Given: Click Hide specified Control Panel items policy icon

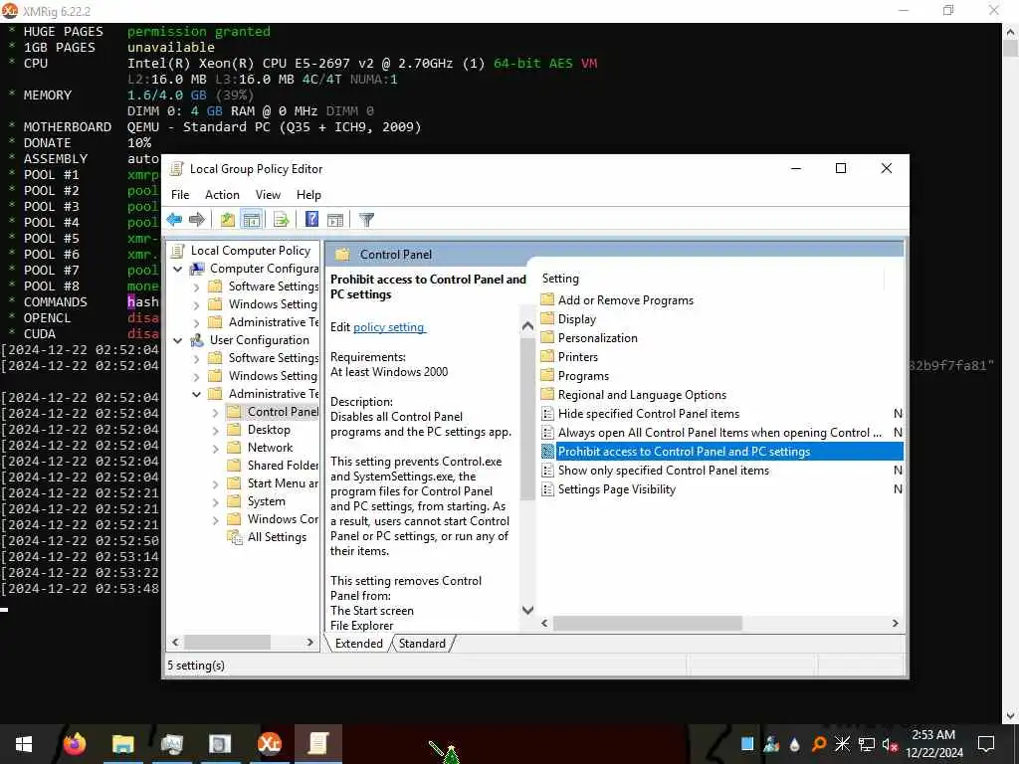Looking at the screenshot, I should coord(548,414).
